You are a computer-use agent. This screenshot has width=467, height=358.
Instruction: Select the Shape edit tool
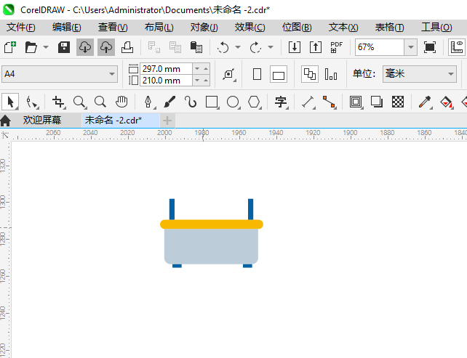coord(31,102)
